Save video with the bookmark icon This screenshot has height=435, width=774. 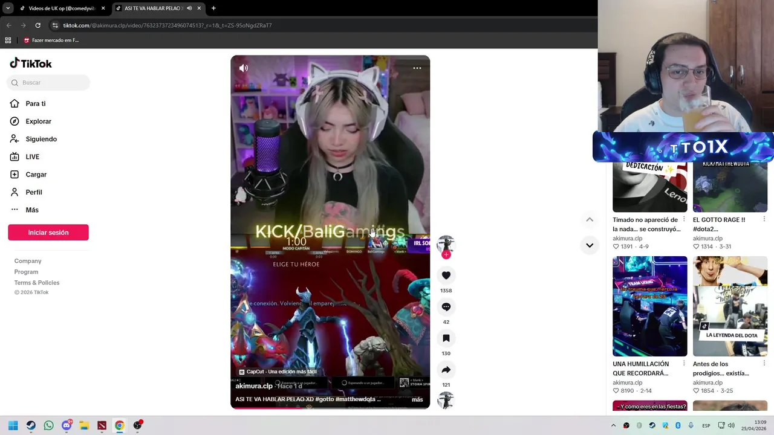(446, 338)
